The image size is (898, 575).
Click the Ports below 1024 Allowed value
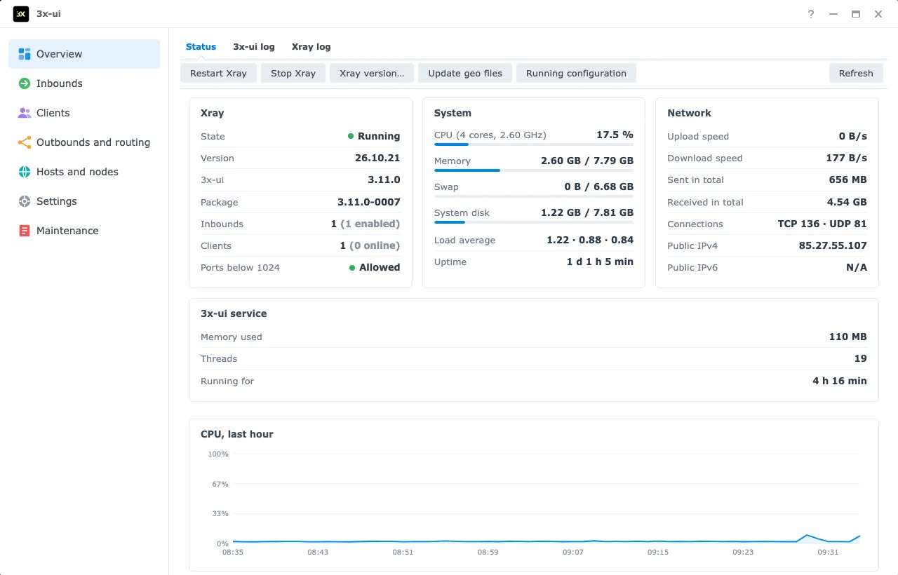pyautogui.click(x=375, y=267)
